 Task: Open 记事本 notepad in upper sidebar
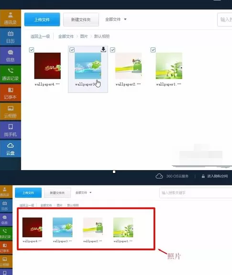click(x=11, y=93)
